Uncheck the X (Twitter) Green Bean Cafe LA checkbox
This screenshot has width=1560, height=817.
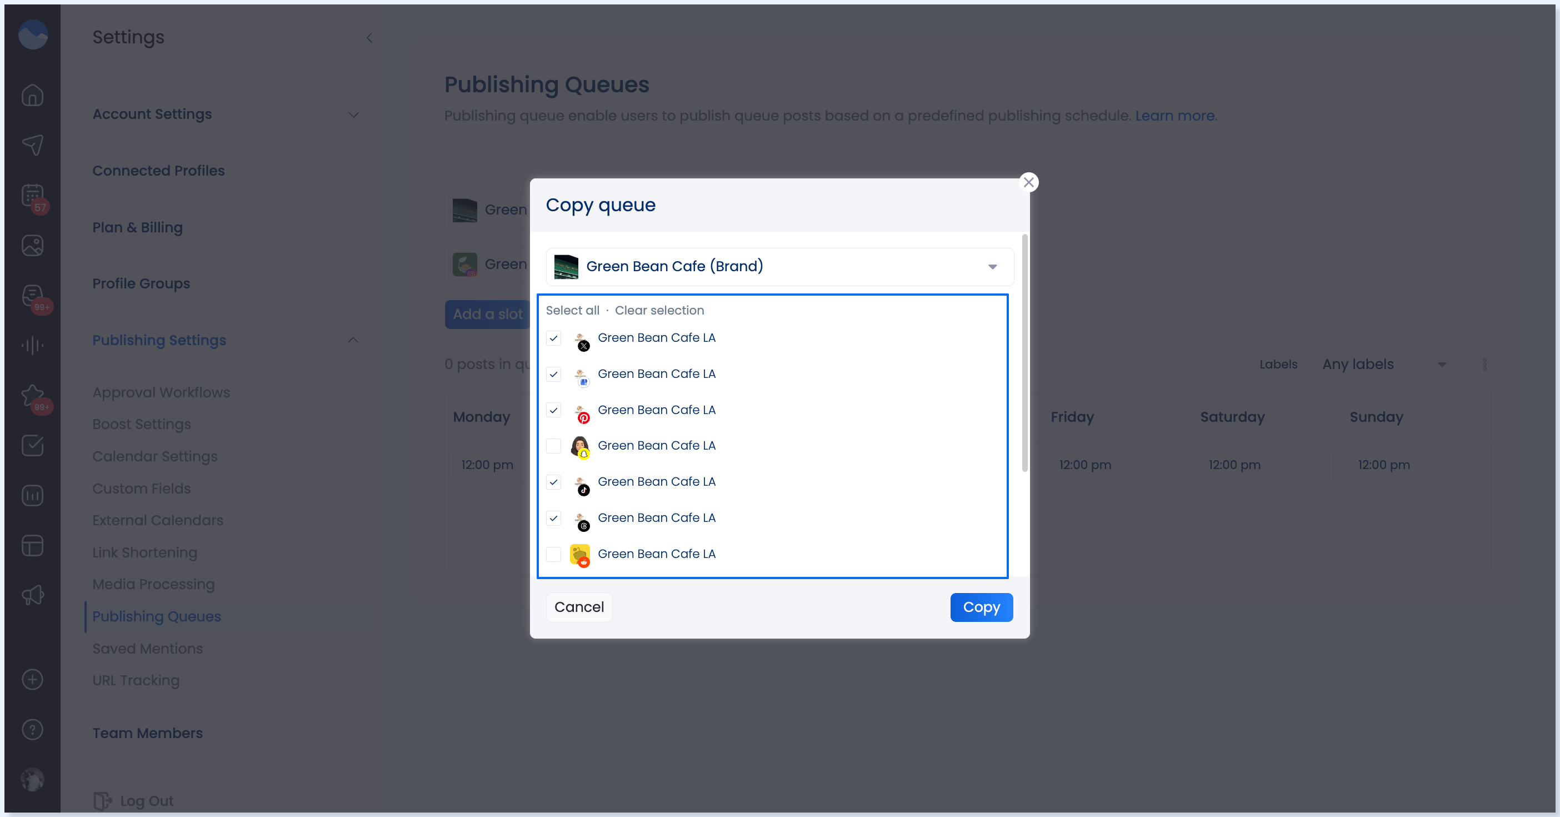[x=553, y=338]
